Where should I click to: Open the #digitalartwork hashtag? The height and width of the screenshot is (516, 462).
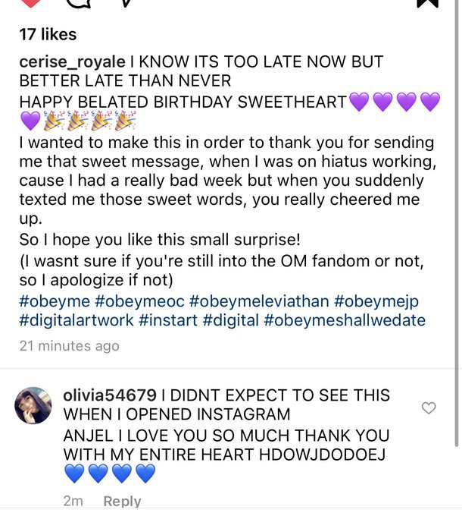(x=76, y=320)
